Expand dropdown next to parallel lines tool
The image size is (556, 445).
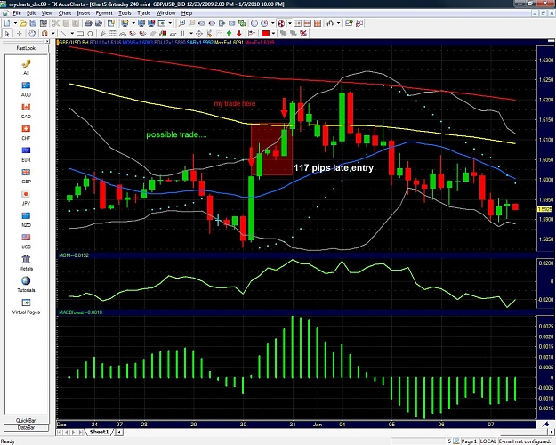click(x=190, y=33)
